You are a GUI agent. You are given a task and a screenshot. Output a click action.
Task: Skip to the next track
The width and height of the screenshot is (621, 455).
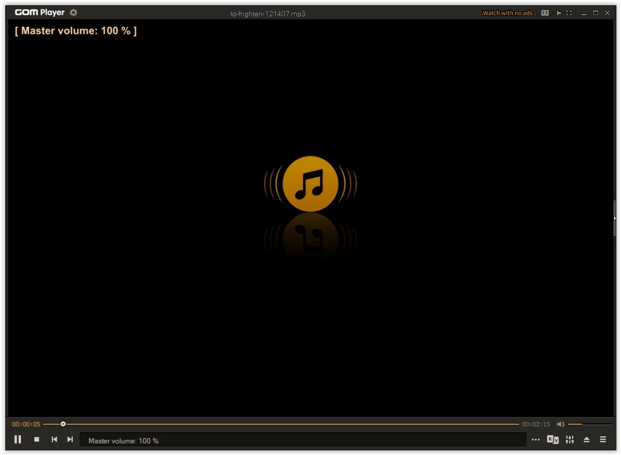click(70, 439)
